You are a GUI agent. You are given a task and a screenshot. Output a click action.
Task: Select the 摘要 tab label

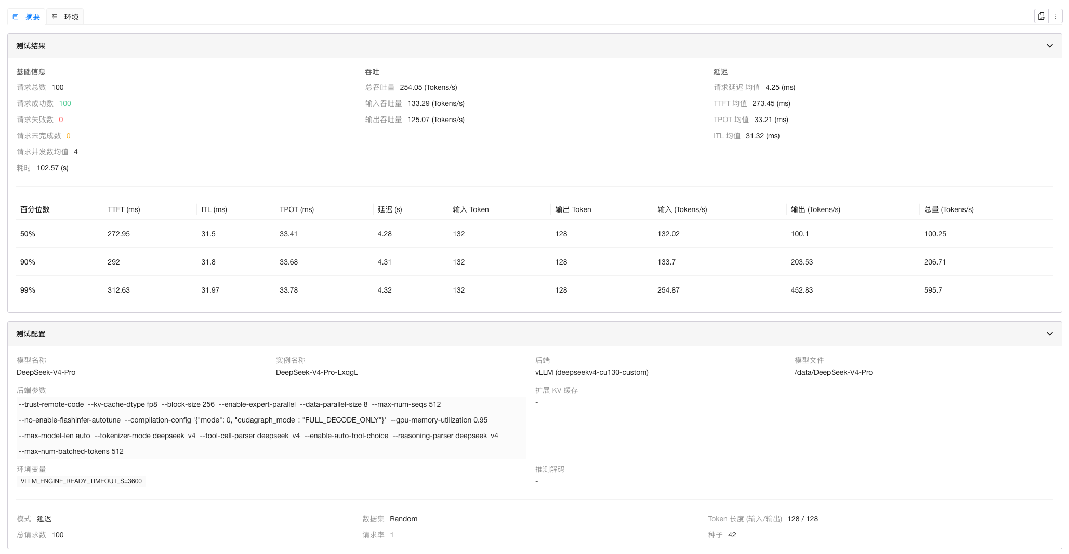point(33,17)
